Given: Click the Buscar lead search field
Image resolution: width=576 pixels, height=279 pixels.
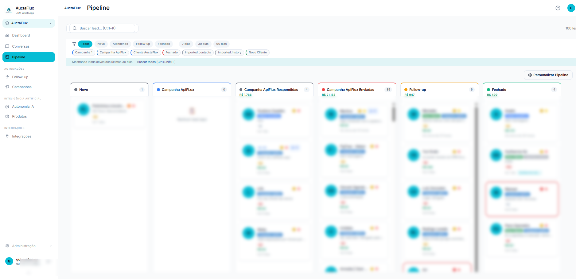Looking at the screenshot, I should [x=102, y=28].
